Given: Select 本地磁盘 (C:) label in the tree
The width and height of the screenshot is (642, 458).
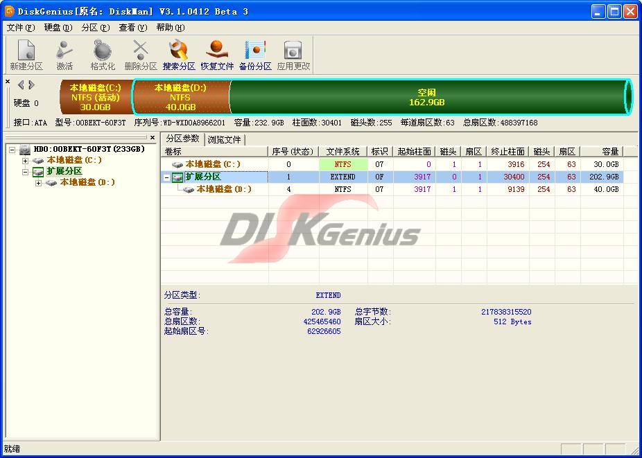Looking at the screenshot, I should [x=74, y=161].
